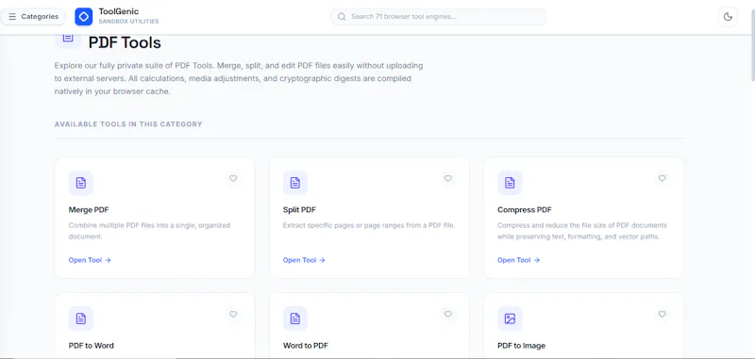Image resolution: width=755 pixels, height=359 pixels.
Task: Click the Sandbox Utilities subtitle
Action: click(x=128, y=22)
